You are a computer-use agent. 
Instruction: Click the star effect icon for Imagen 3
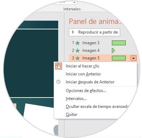point(78,43)
